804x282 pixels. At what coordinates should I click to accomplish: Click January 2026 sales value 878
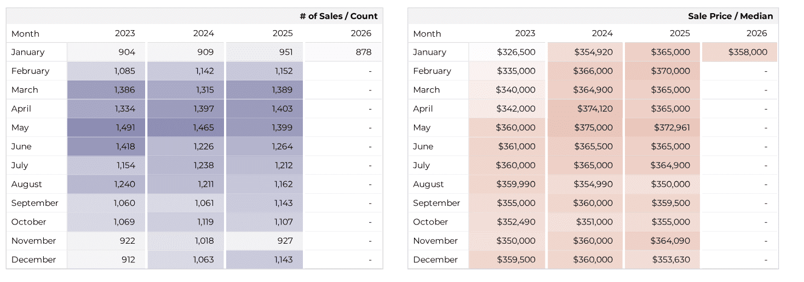coord(363,52)
